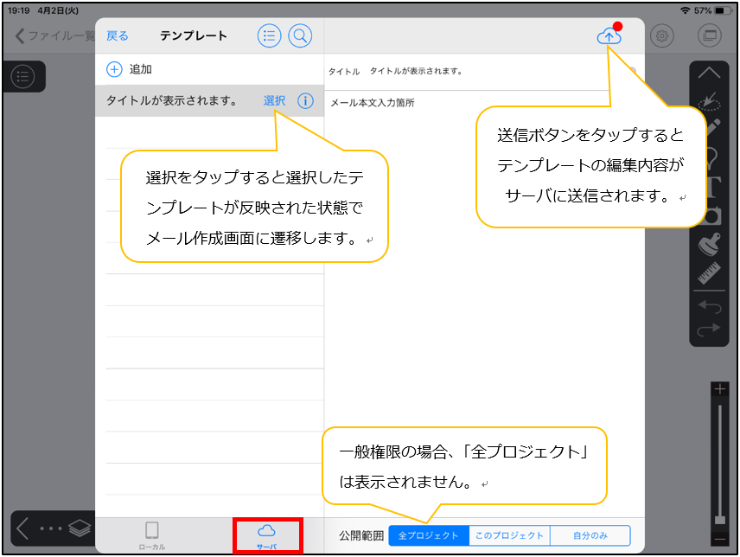This screenshot has height=557, width=740.
Task: Tap the cloud upload send button
Action: tap(609, 36)
